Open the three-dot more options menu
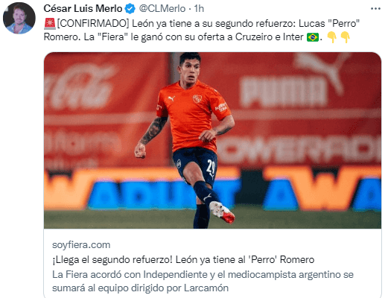 click(375, 9)
